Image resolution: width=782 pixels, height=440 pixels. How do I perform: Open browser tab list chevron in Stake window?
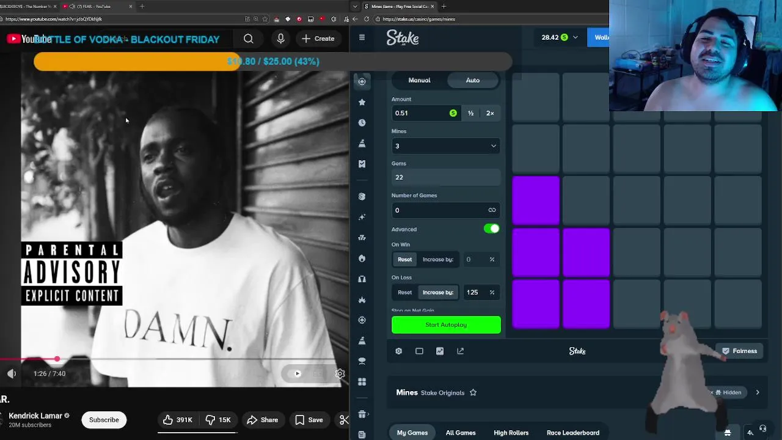click(355, 6)
